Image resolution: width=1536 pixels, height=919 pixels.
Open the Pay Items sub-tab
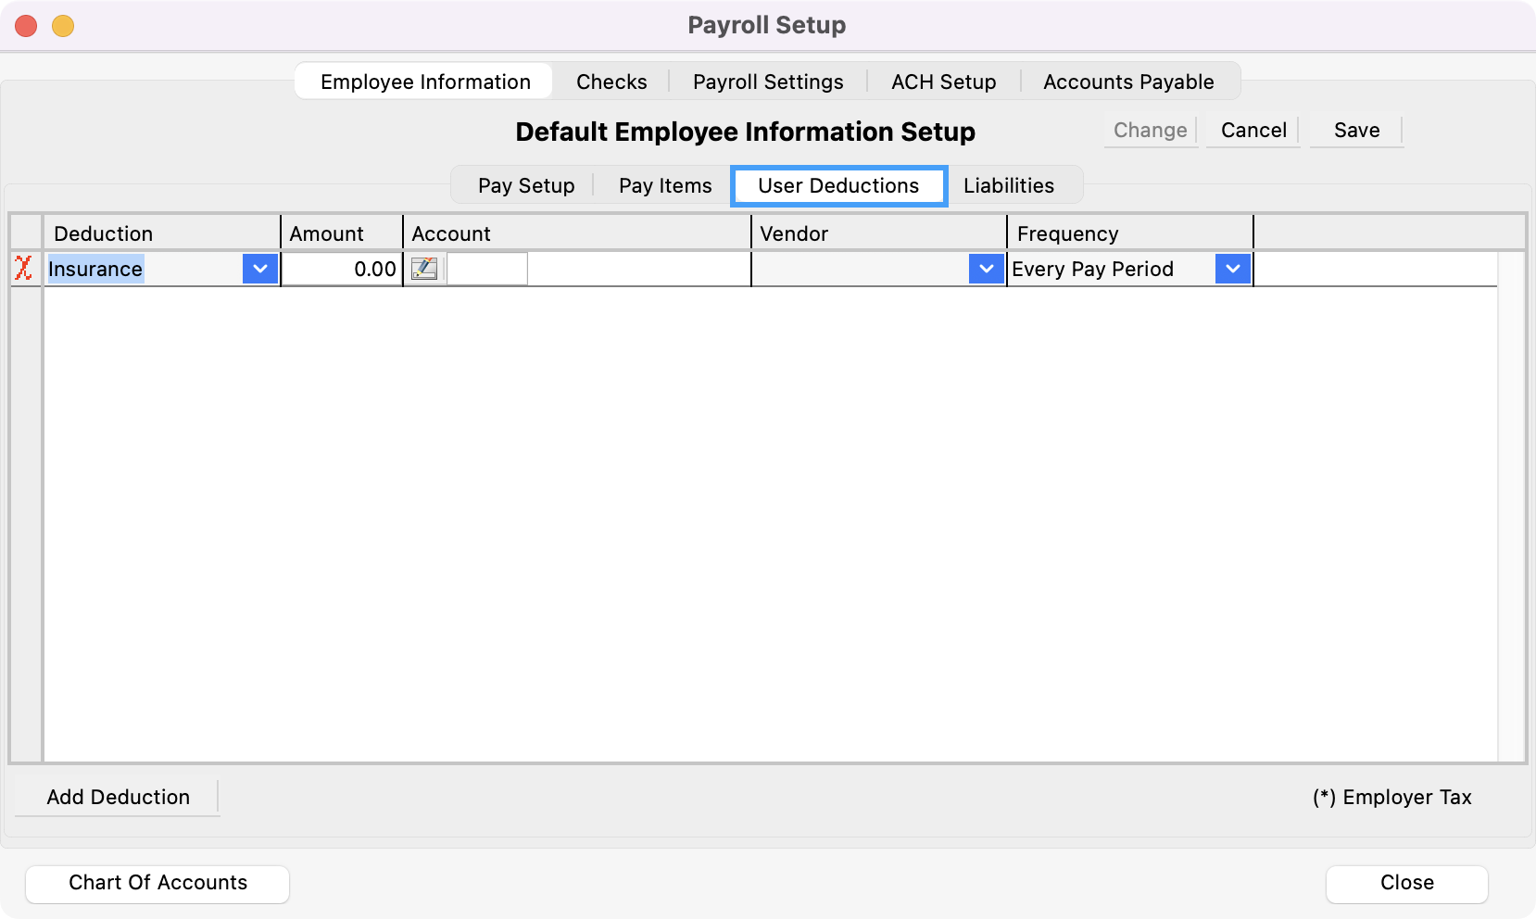point(665,185)
